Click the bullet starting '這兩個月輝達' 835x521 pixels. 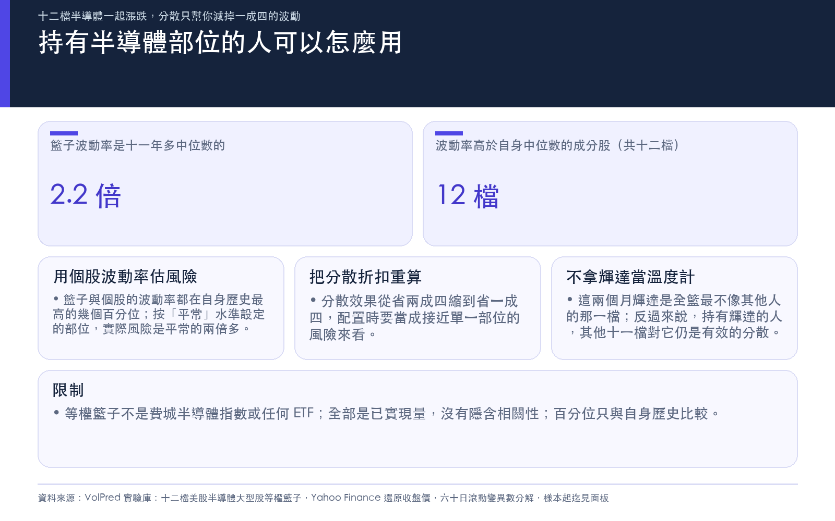coord(674,316)
